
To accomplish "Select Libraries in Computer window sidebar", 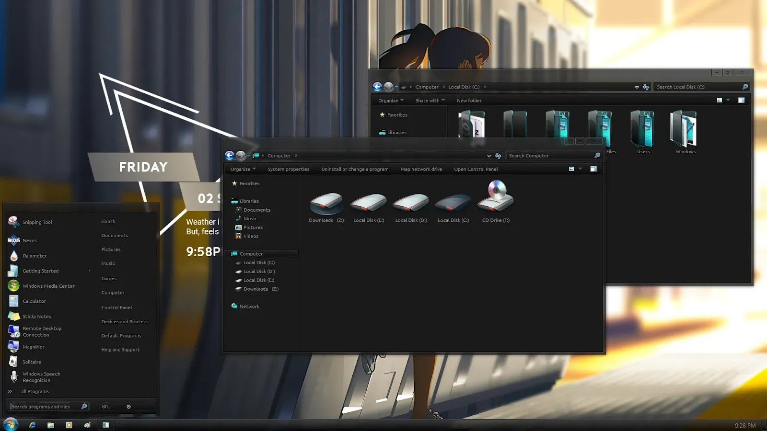I will pos(245,201).
